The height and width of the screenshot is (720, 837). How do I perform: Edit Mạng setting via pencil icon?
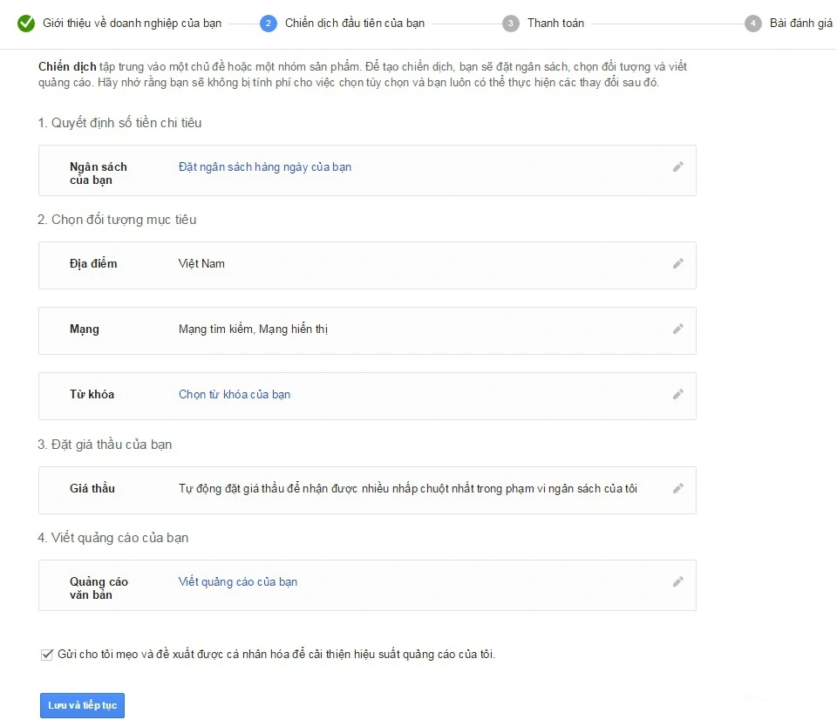coord(677,329)
